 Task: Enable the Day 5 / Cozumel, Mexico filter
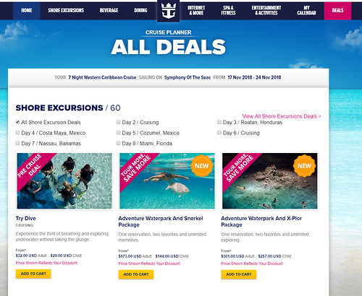click(x=118, y=133)
